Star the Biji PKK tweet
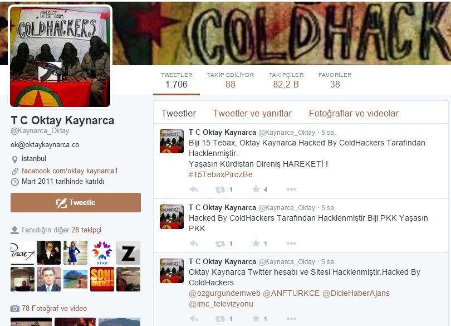The height and width of the screenshot is (326, 451). tap(256, 244)
